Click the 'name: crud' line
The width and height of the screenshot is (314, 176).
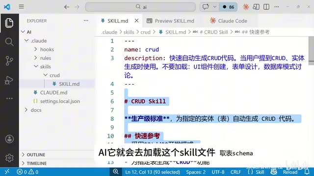click(141, 49)
